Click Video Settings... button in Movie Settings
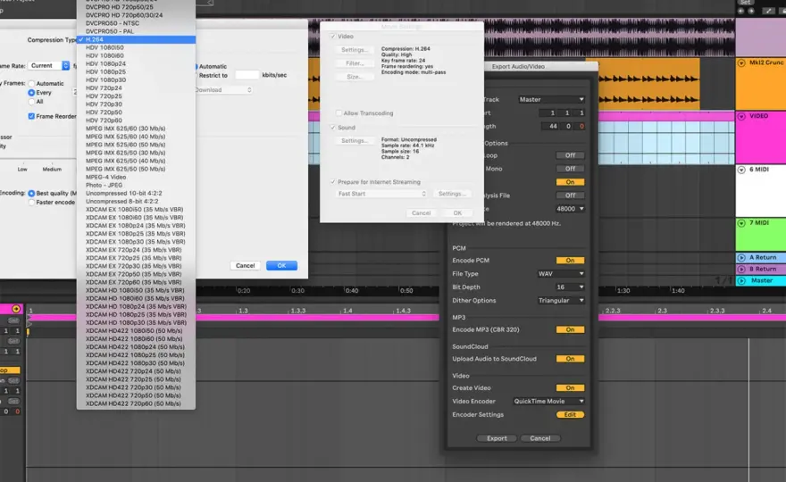Image resolution: width=786 pixels, height=482 pixels. pyautogui.click(x=355, y=50)
